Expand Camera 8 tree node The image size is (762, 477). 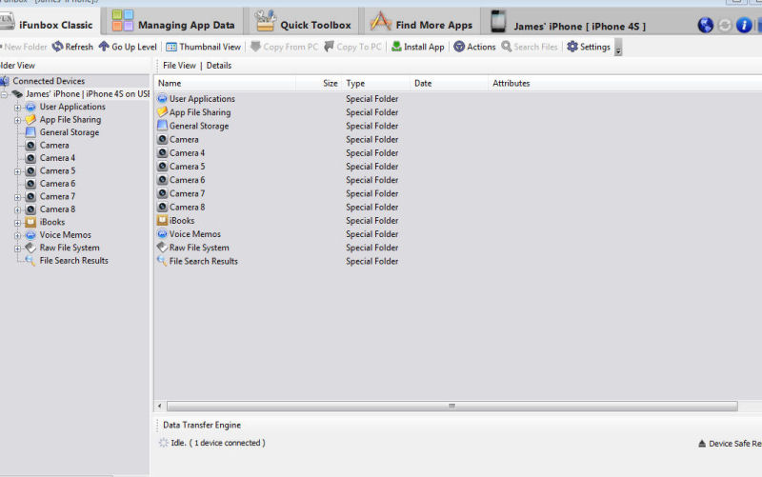(17, 209)
